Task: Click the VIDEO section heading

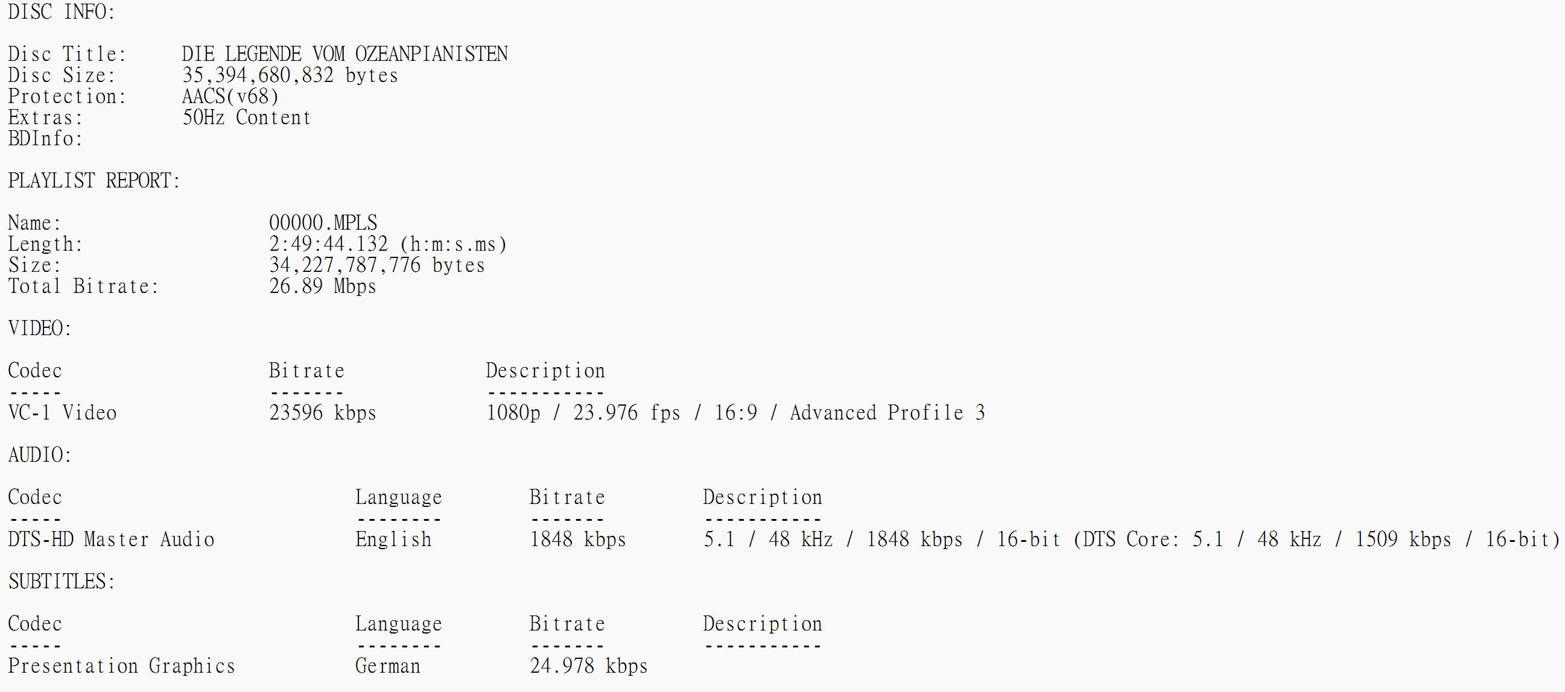Action: 39,329
